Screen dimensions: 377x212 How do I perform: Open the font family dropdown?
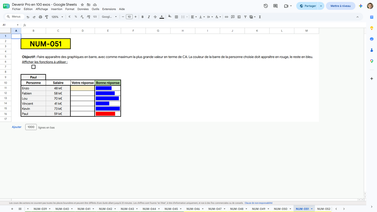tap(109, 17)
